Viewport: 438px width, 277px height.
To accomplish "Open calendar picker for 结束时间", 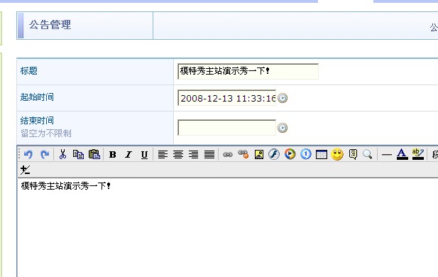I will coord(283,128).
